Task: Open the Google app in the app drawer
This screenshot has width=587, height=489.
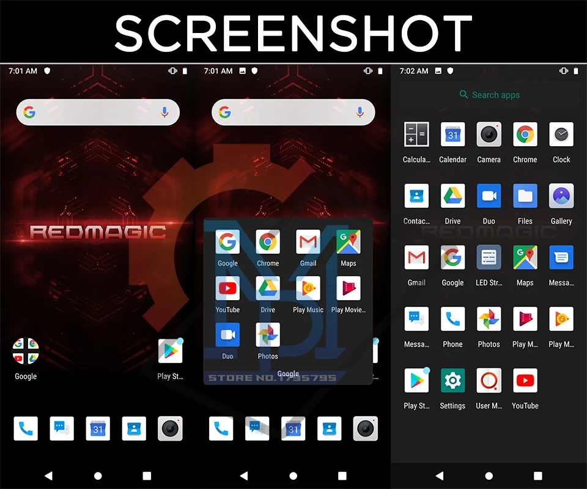Action: [x=452, y=257]
